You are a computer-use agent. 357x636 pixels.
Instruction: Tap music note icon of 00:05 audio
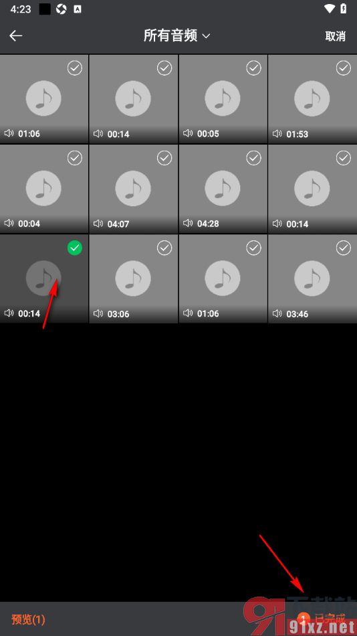[223, 98]
